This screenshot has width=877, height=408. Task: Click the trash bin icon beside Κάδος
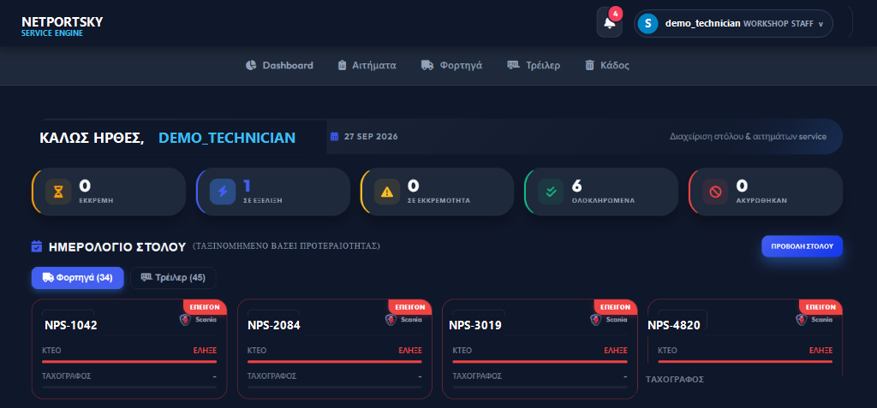tap(589, 65)
